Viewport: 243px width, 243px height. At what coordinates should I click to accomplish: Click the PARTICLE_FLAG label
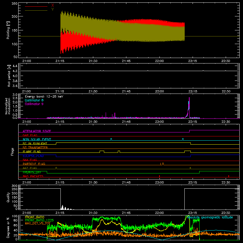34,164
